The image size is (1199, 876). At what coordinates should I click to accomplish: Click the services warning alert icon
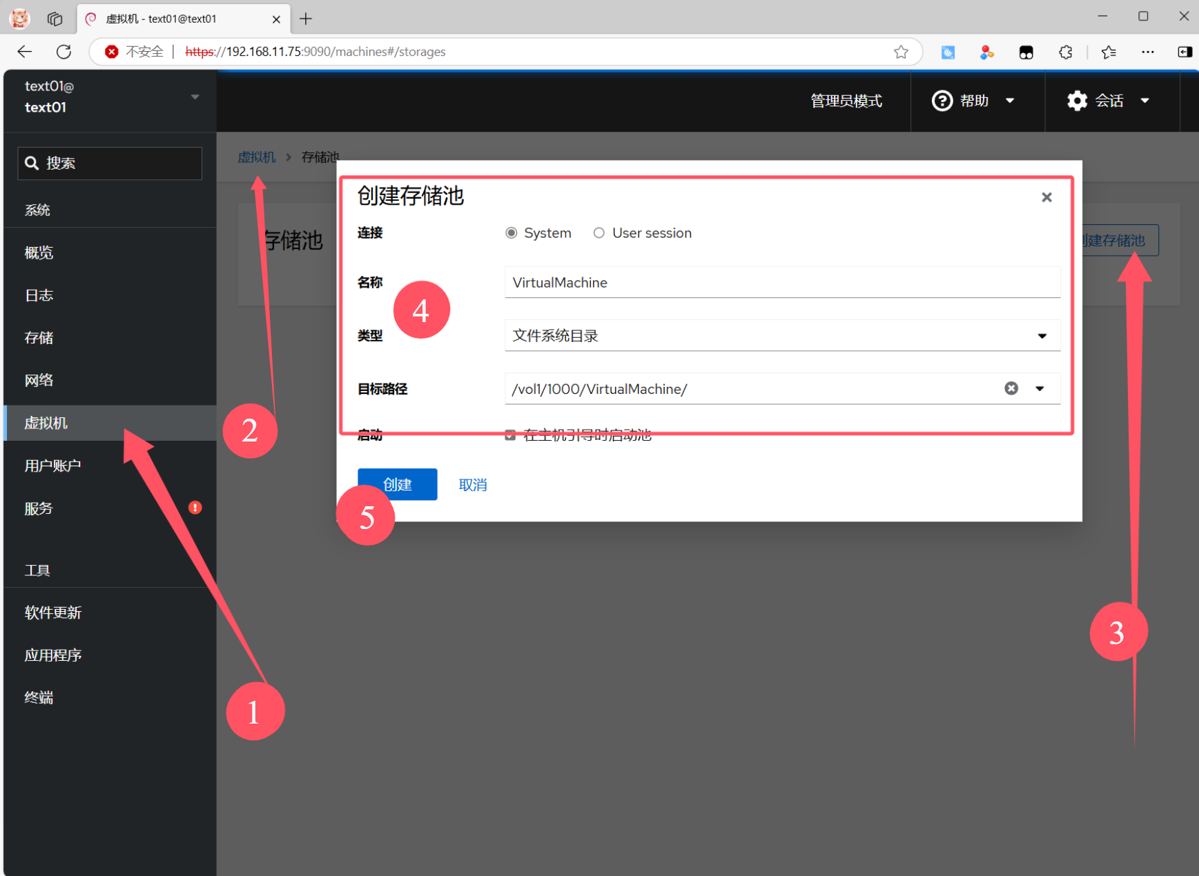tap(195, 508)
